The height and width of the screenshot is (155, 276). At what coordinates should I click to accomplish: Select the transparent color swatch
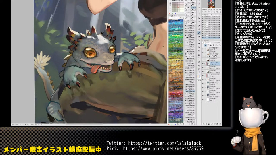coord(199,80)
